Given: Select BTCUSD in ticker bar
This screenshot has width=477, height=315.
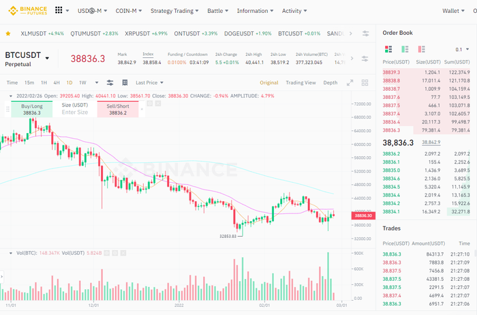Looking at the screenshot, I should coord(299,33).
